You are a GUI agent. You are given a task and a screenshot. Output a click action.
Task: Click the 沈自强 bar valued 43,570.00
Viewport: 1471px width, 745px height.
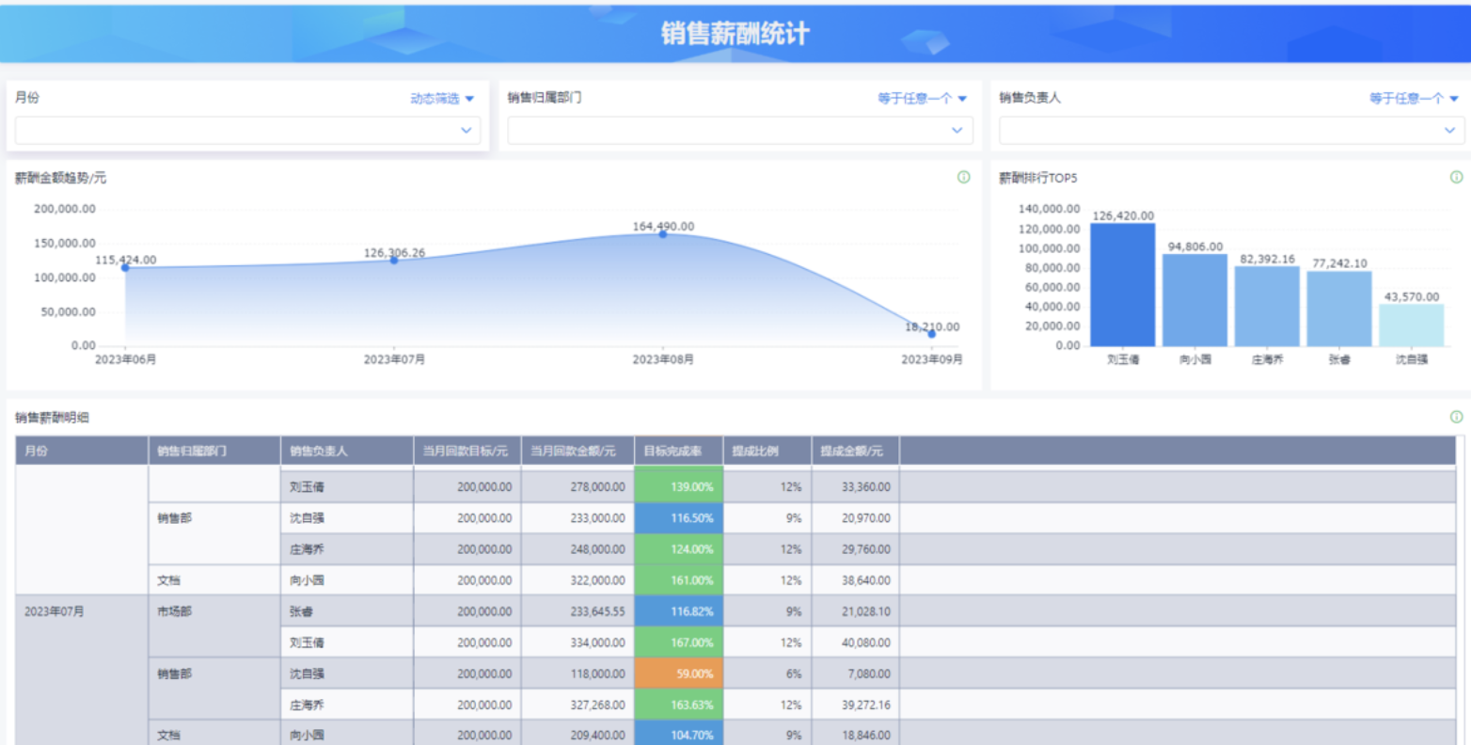1412,325
